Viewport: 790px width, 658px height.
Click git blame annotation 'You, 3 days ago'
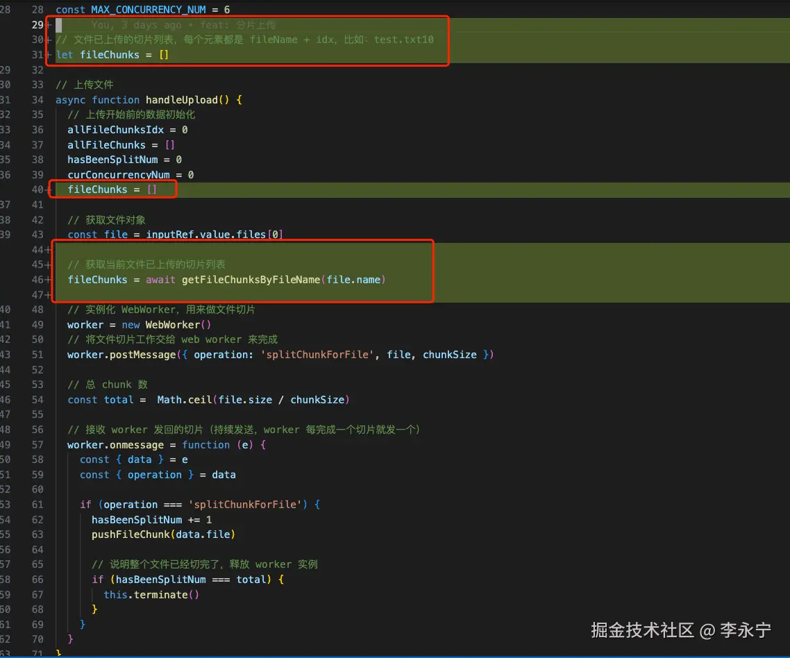tap(136, 25)
